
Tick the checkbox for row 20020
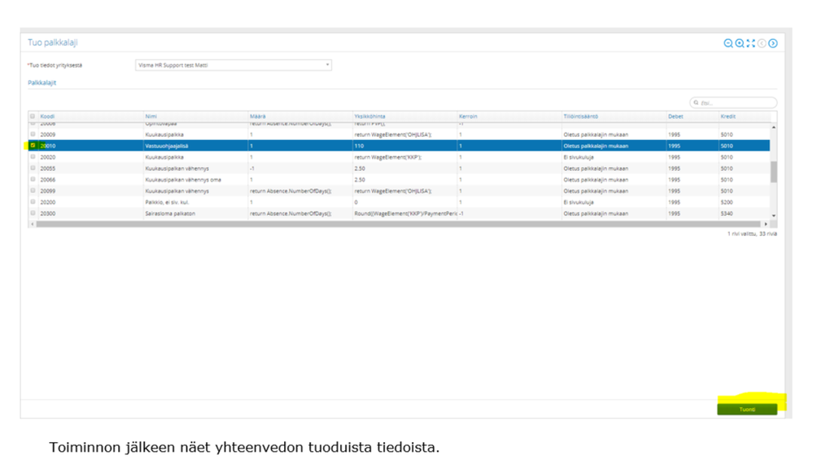[x=33, y=156]
